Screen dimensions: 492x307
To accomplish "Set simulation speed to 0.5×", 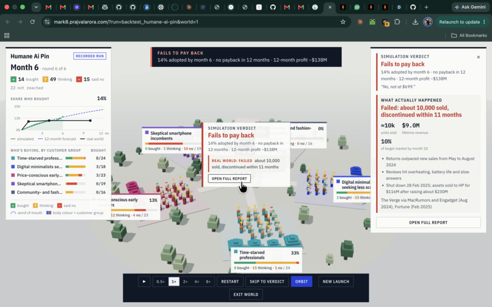I will 161,281.
